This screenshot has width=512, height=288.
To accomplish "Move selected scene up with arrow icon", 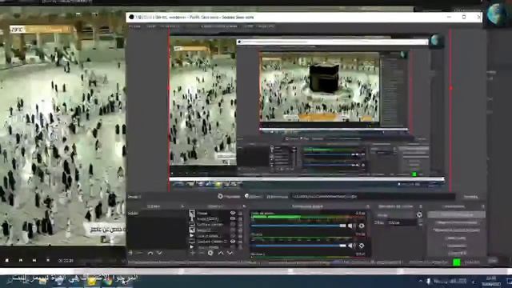I will pyautogui.click(x=150, y=253).
